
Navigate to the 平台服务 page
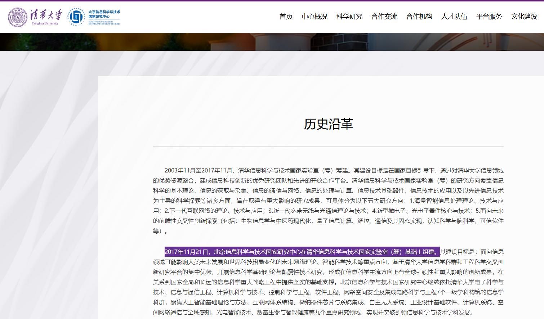click(489, 17)
